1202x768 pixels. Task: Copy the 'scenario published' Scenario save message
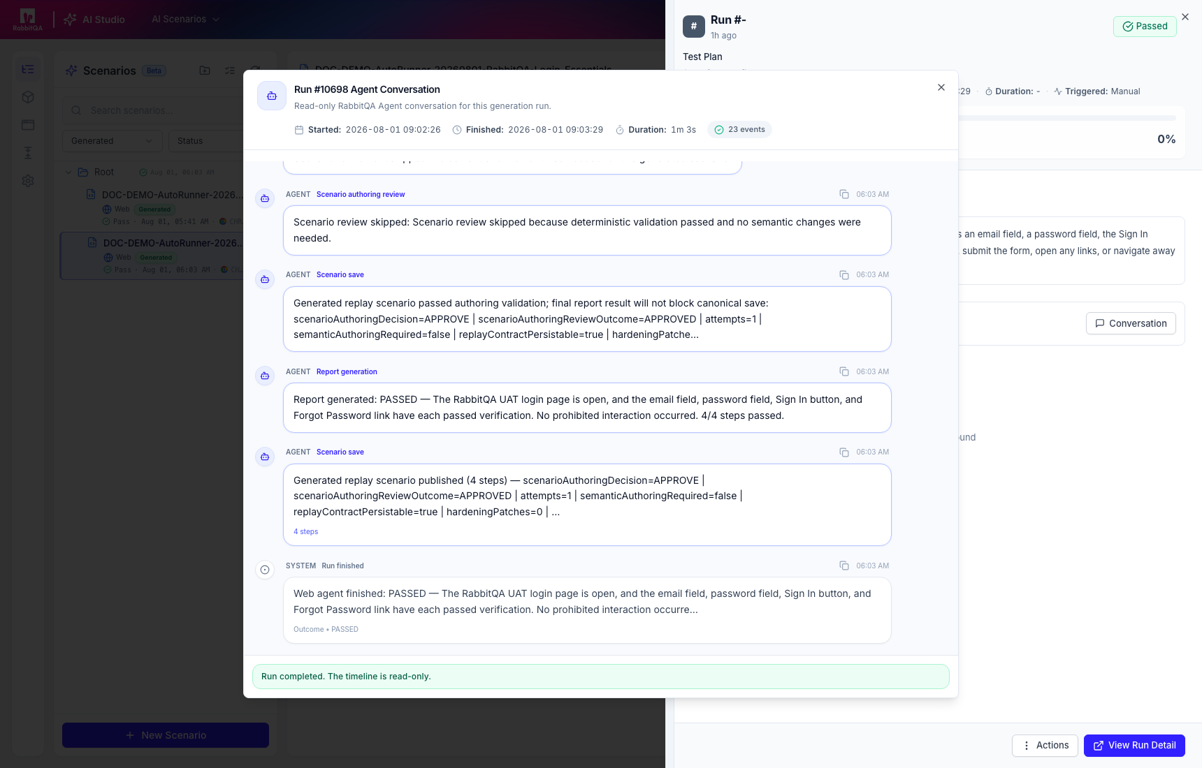pos(844,452)
